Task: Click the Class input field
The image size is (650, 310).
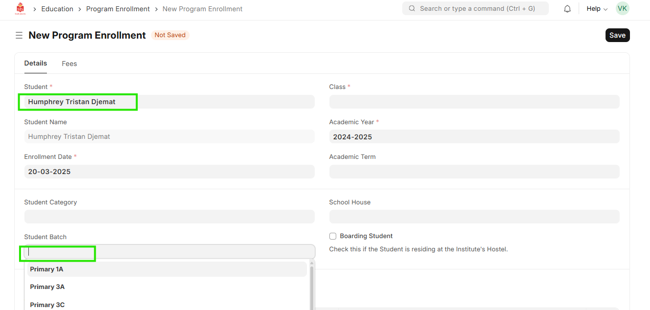Action: coord(474,102)
